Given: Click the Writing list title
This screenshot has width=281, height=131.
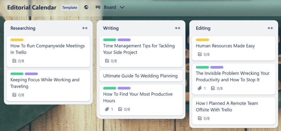Looking at the screenshot, I should [111, 28].
